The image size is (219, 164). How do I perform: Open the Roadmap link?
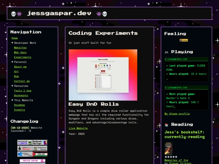pos(19,105)
